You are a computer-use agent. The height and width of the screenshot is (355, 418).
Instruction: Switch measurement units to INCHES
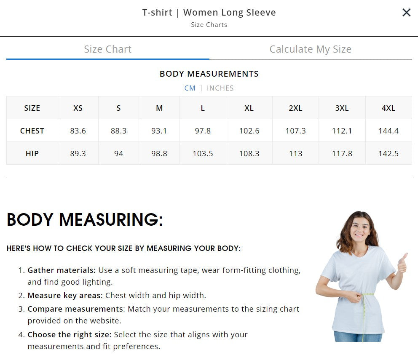coord(220,88)
